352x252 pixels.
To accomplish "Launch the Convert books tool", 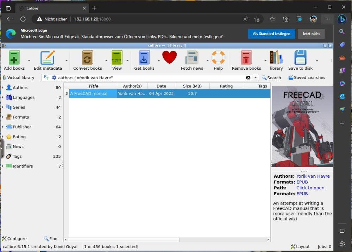I will [x=87, y=58].
